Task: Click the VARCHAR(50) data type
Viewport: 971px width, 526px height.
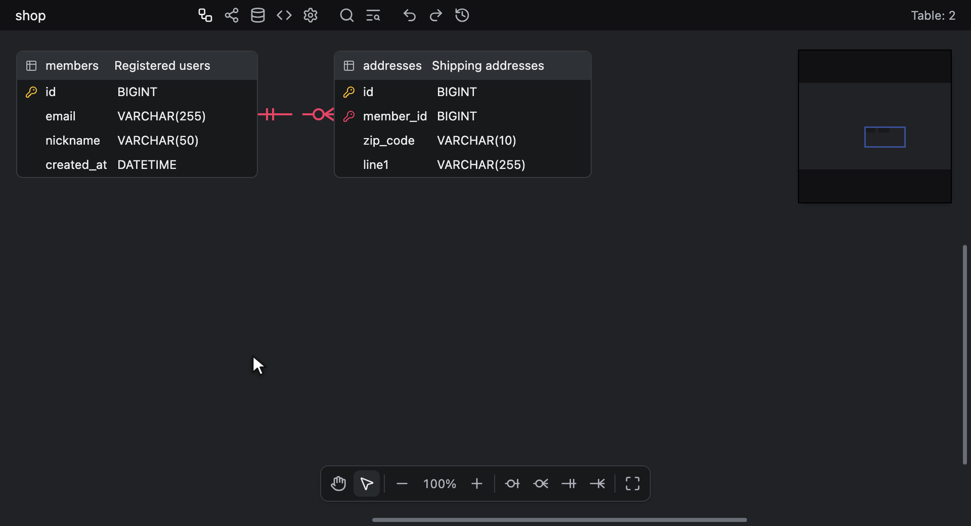Action: point(158,141)
